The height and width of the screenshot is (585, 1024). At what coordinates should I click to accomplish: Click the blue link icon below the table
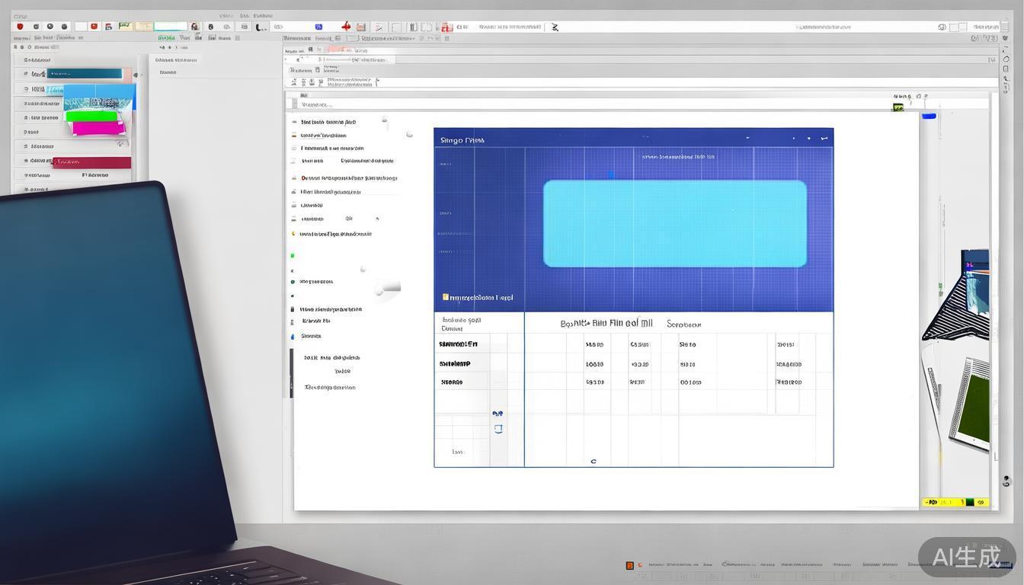tap(498, 414)
